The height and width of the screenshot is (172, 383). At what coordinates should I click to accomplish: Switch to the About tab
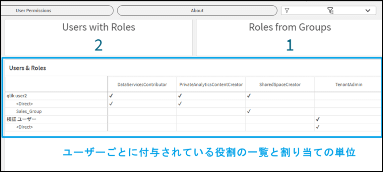(197, 11)
